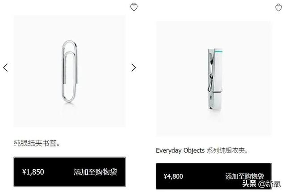Click the ¥1,850 price label
Image resolution: width=286 pixels, height=193 pixels.
coord(33,172)
